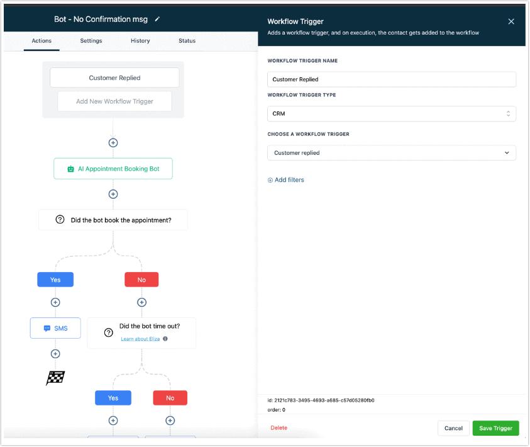Click Add New Workflow Trigger

click(114, 101)
